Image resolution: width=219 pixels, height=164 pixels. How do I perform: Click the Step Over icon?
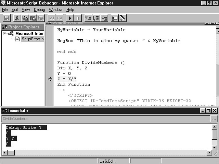[x=96, y=18]
